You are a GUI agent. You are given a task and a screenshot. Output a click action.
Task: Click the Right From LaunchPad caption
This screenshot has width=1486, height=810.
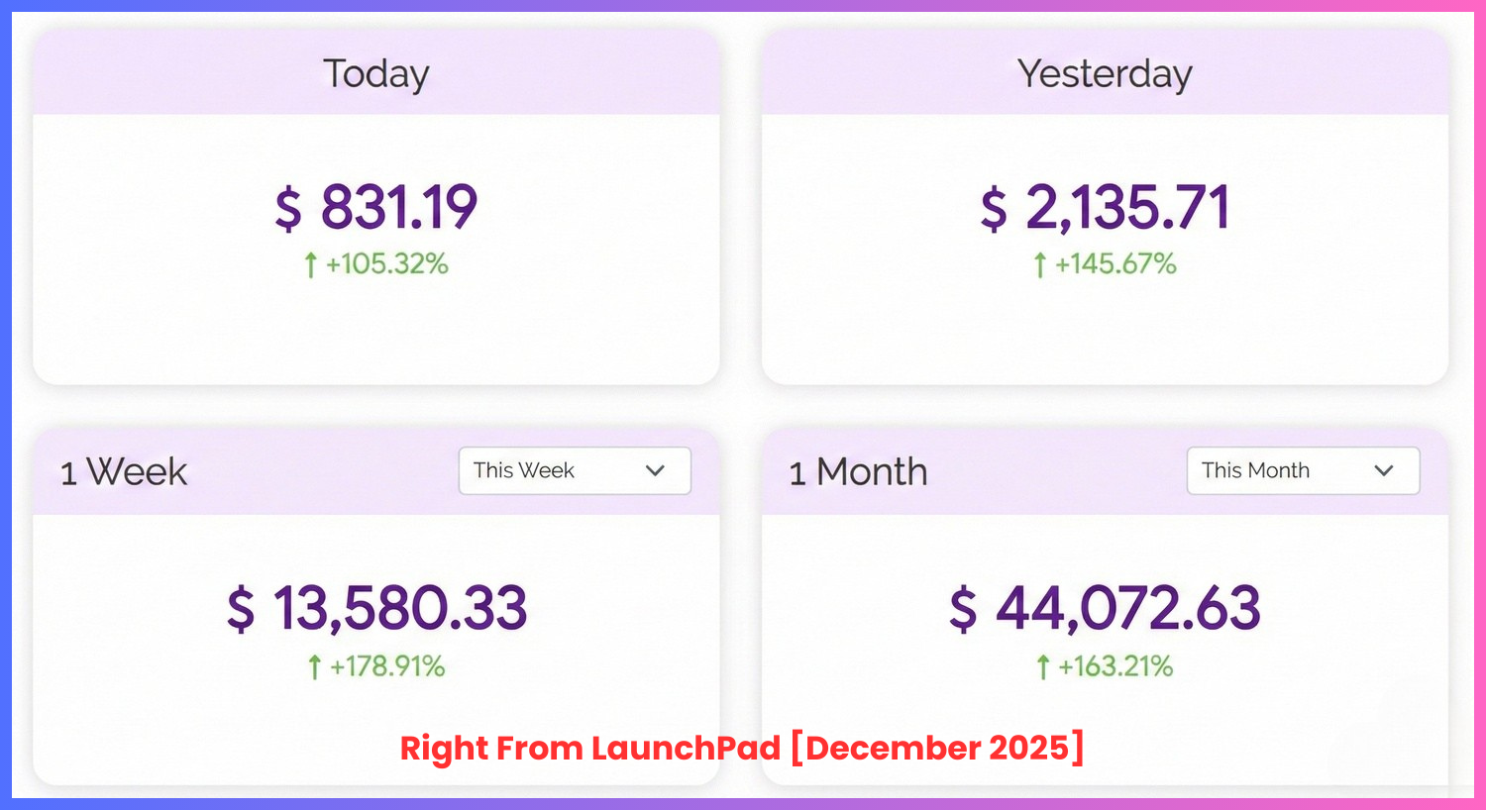coord(742,748)
